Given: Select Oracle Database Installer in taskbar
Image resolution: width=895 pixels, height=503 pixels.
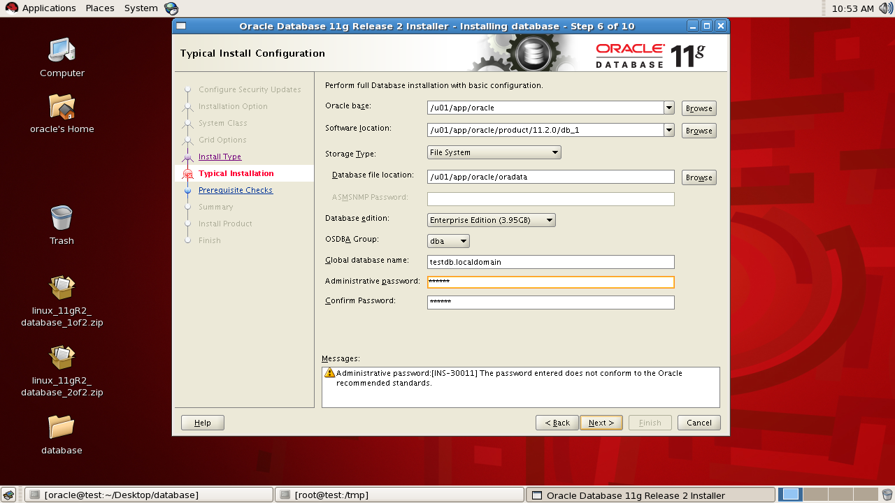Looking at the screenshot, I should pos(650,495).
